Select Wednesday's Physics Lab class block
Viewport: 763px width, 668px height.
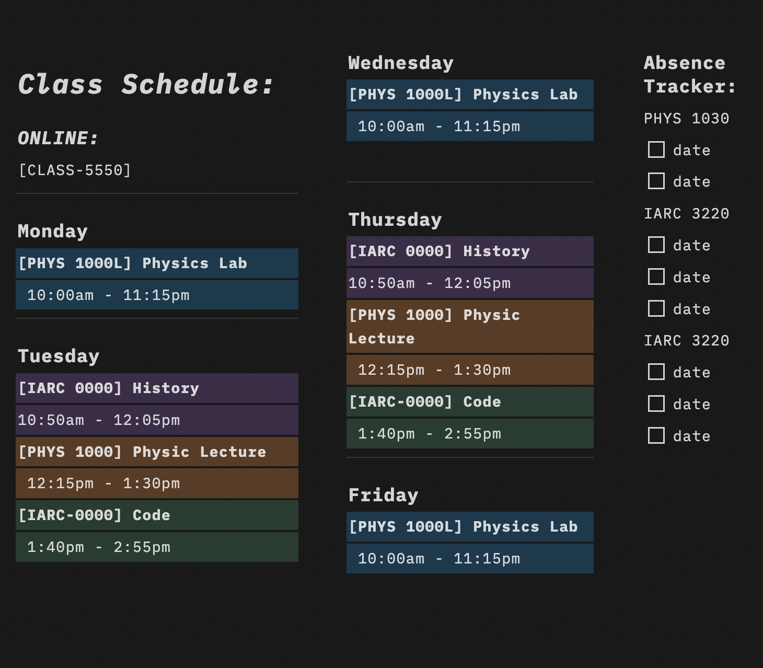[x=469, y=95]
